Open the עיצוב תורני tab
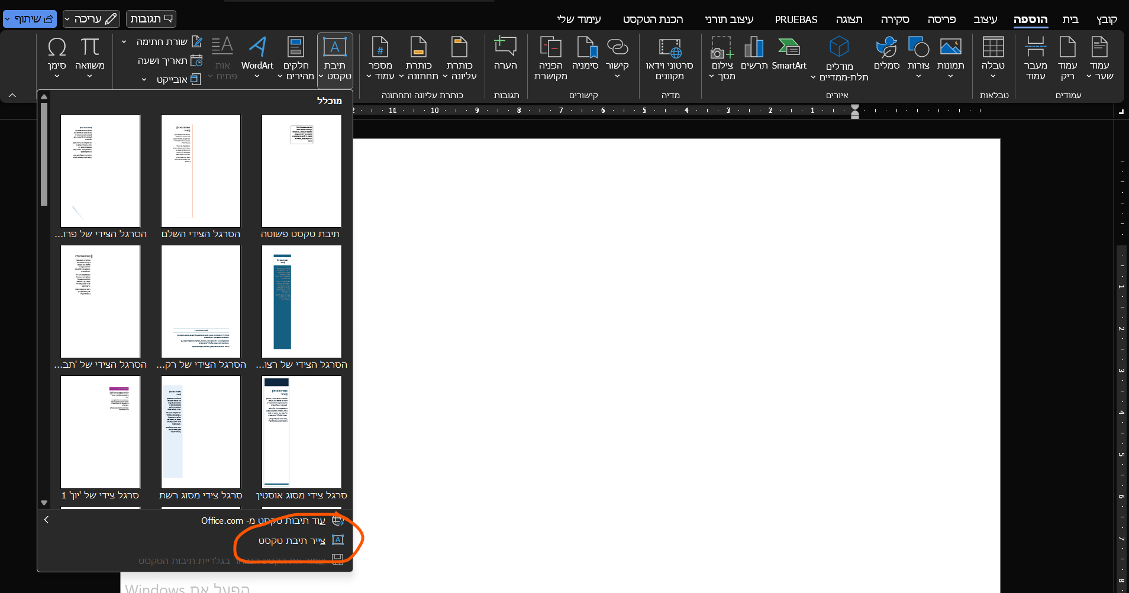This screenshot has height=593, width=1129. [x=729, y=20]
